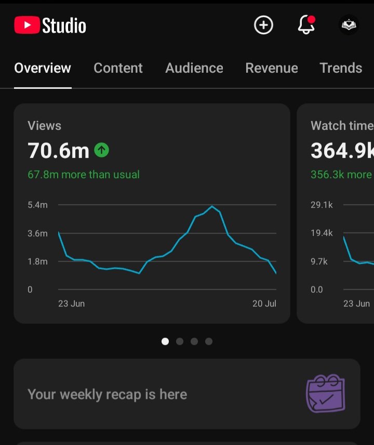Tap the 20 Jul date label
Screen dimensions: 374x445
click(264, 304)
